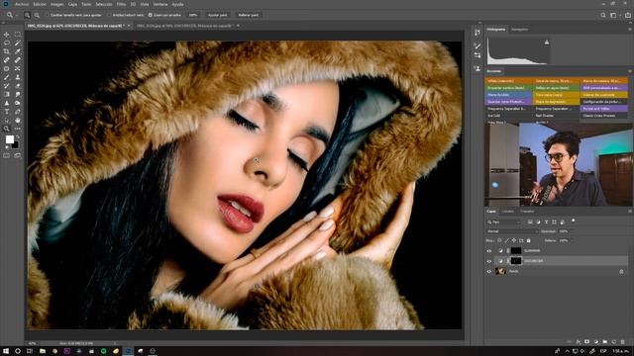634x356 pixels.
Task: Click the histogram cache warning triangle
Action: point(547,42)
